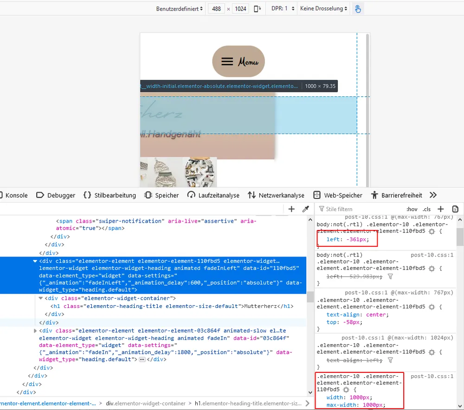The image size is (464, 410).
Task: Click the Netzwerkanalyse arrows icon
Action: pos(252,195)
